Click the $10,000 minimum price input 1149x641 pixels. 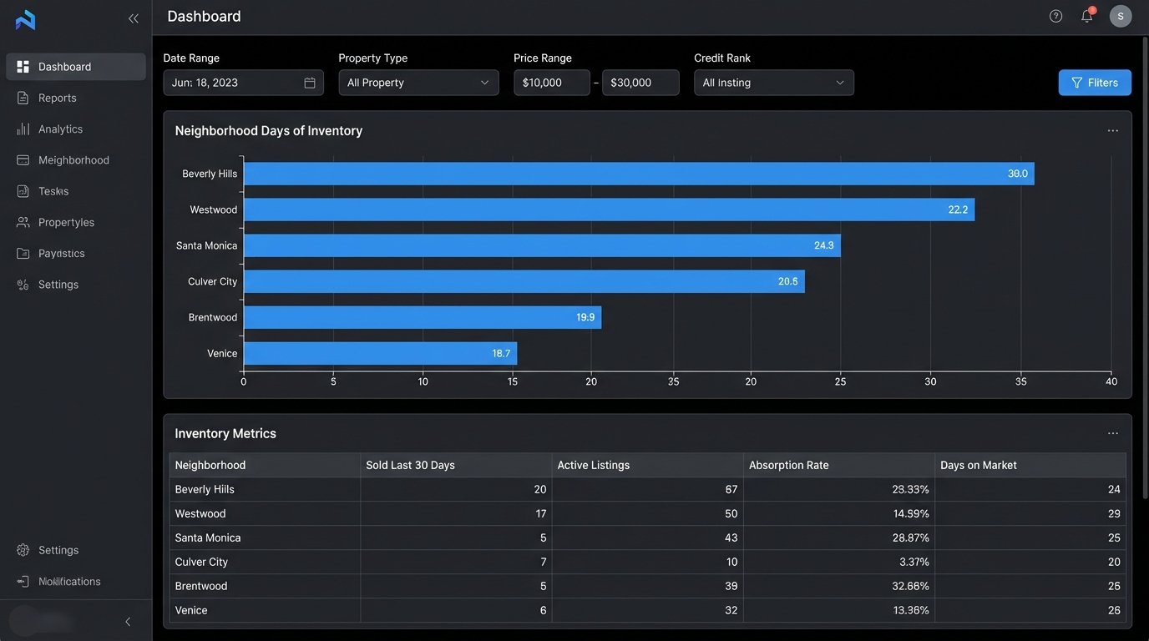pos(552,82)
